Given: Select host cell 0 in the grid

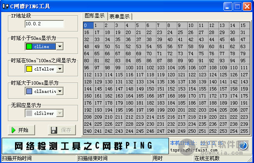Looking at the screenshot, I should 88,25.
